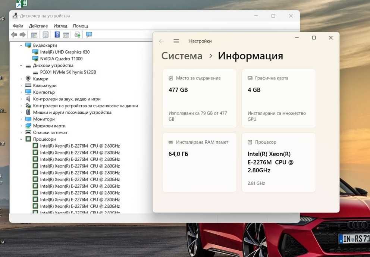The width and height of the screenshot is (370, 257).
Task: Click the memory icon in Инсталирана RAM памет card
Action: 170,142
